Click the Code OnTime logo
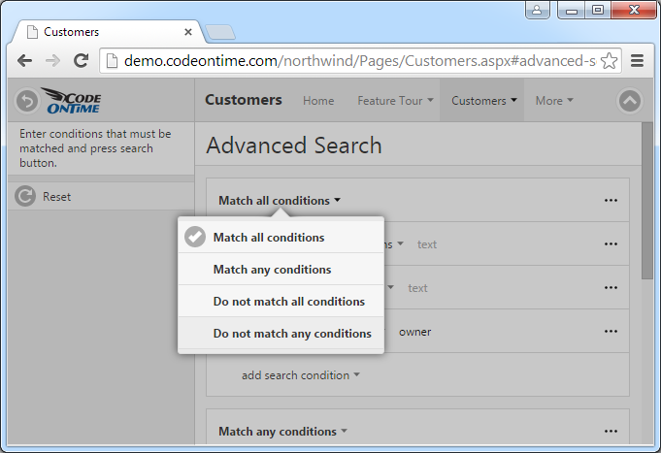This screenshot has height=453, width=661. (x=72, y=101)
